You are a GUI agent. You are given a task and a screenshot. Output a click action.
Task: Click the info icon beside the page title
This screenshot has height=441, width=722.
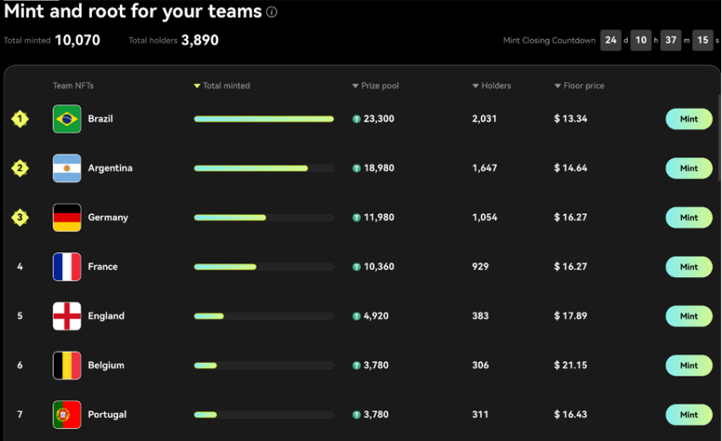[272, 12]
